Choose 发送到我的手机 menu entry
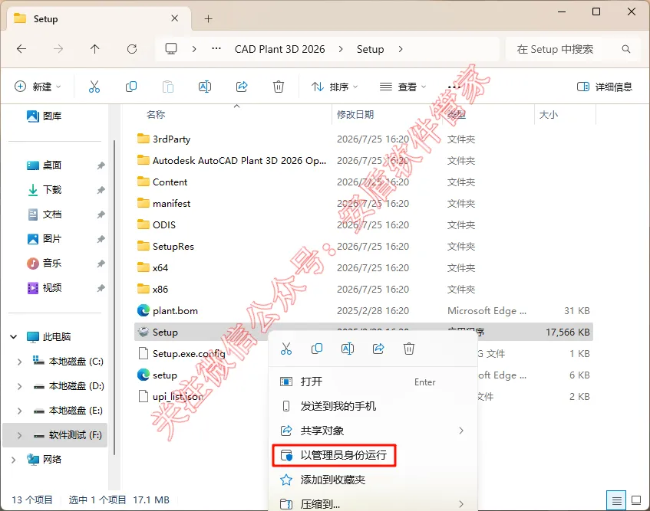The height and width of the screenshot is (511, 650). click(373, 406)
